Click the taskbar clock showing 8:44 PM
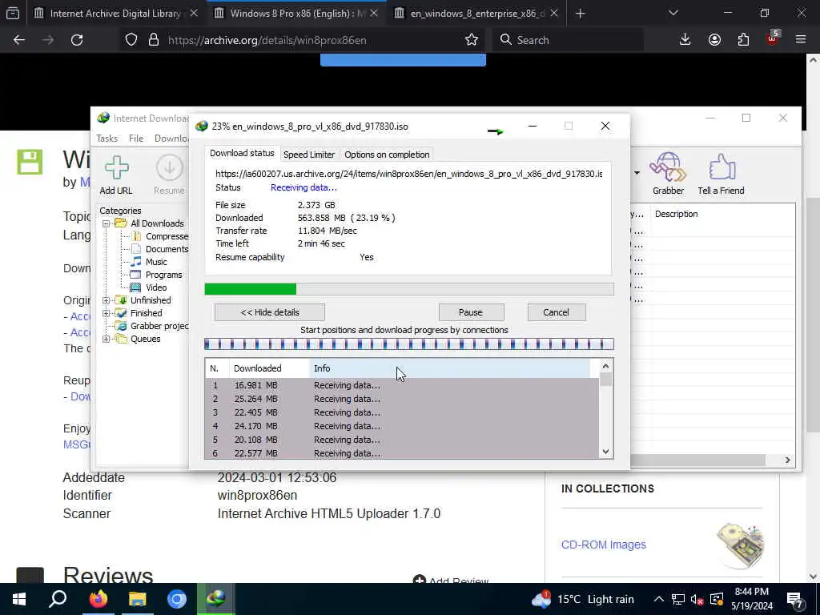820x615 pixels. 751,599
